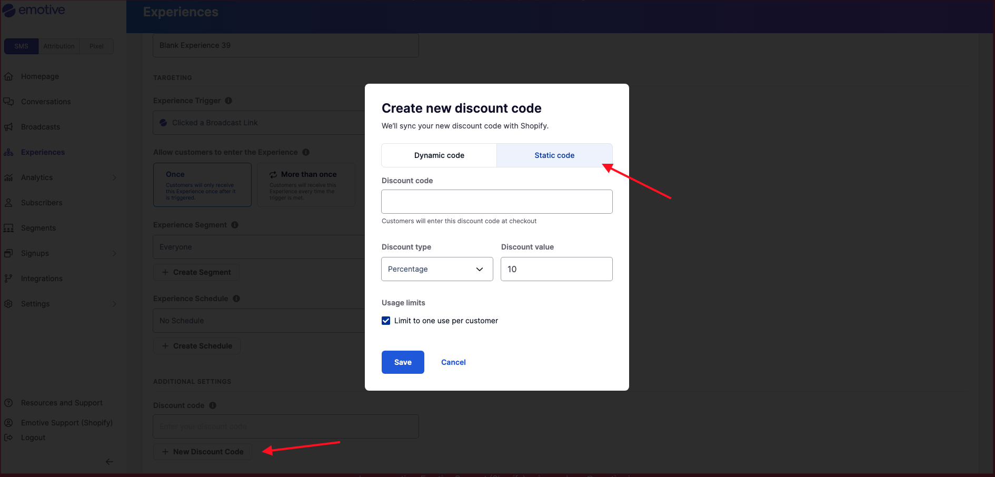Viewport: 995px width, 477px height.
Task: Click the Resources and Support help icon
Action: (8, 403)
